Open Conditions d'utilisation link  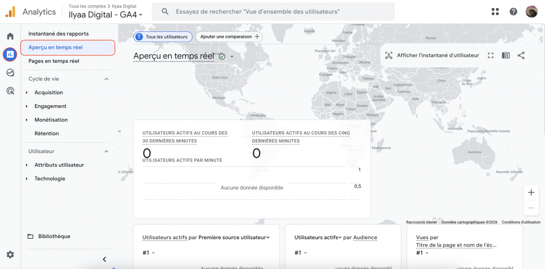[521, 222]
